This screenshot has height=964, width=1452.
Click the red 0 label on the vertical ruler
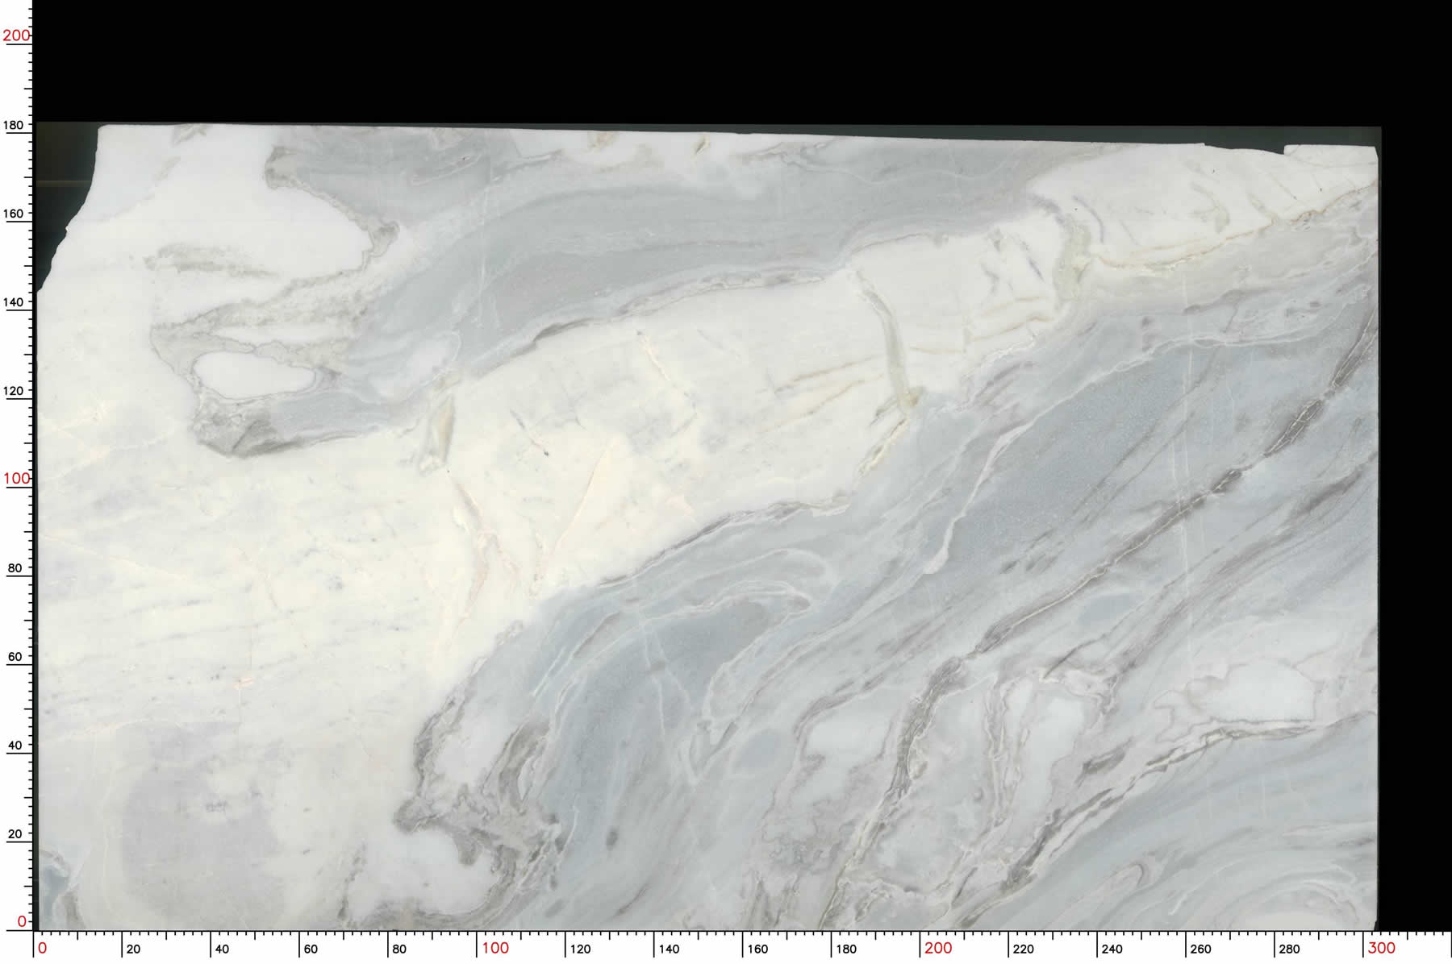point(22,921)
